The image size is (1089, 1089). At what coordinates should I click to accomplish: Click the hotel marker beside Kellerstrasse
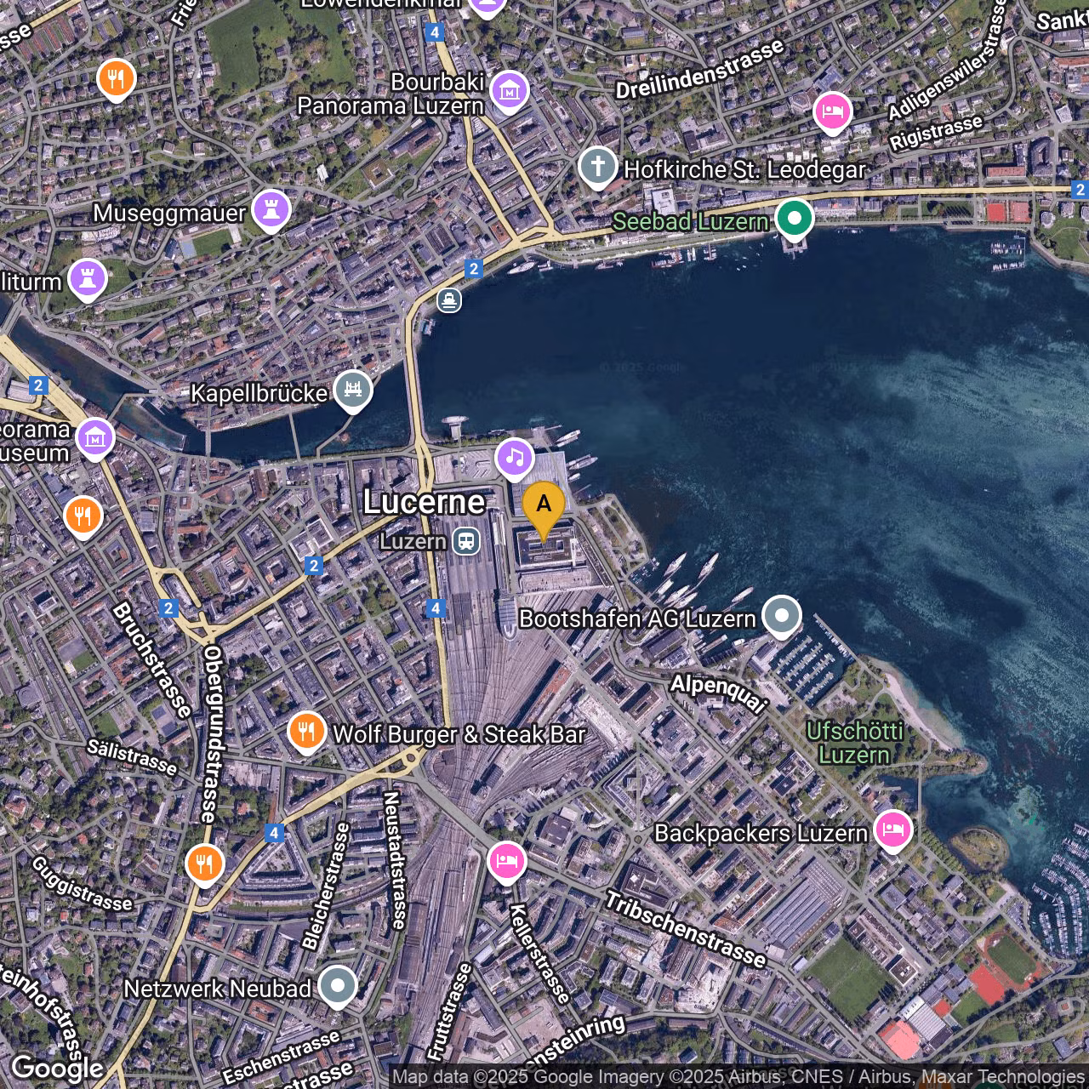pyautogui.click(x=506, y=861)
